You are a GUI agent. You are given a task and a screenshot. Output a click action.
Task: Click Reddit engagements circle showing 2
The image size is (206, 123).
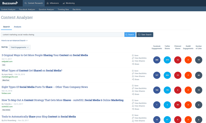(188, 75)
